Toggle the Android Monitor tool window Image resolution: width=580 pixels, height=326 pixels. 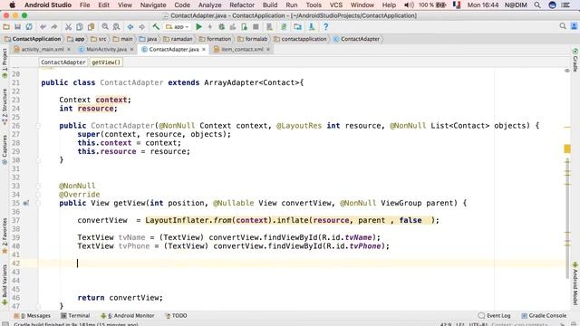(128, 316)
